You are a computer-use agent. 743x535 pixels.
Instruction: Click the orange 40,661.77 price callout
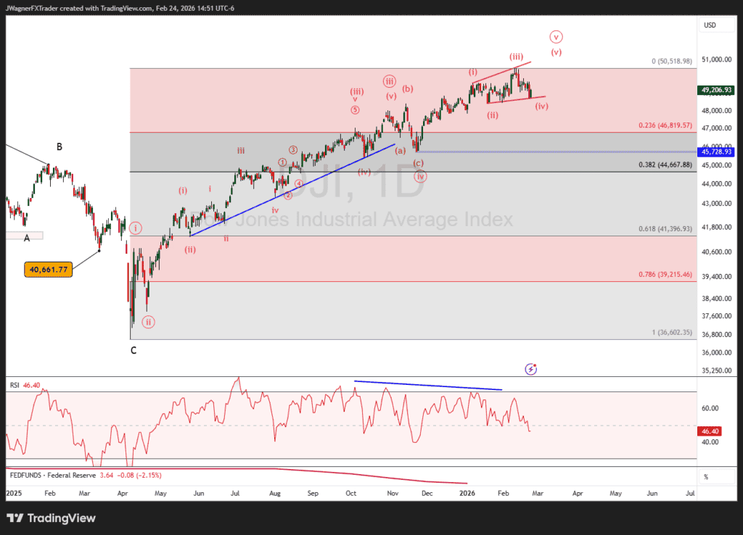[49, 270]
